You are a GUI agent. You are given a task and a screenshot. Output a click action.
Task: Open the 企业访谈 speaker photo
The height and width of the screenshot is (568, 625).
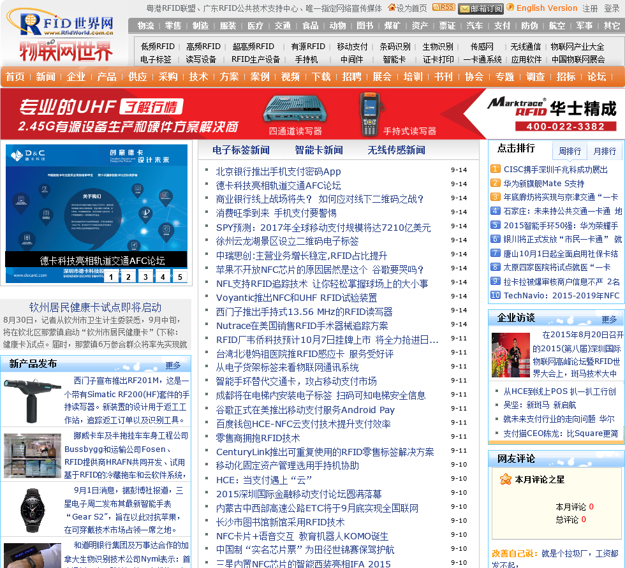click(511, 355)
